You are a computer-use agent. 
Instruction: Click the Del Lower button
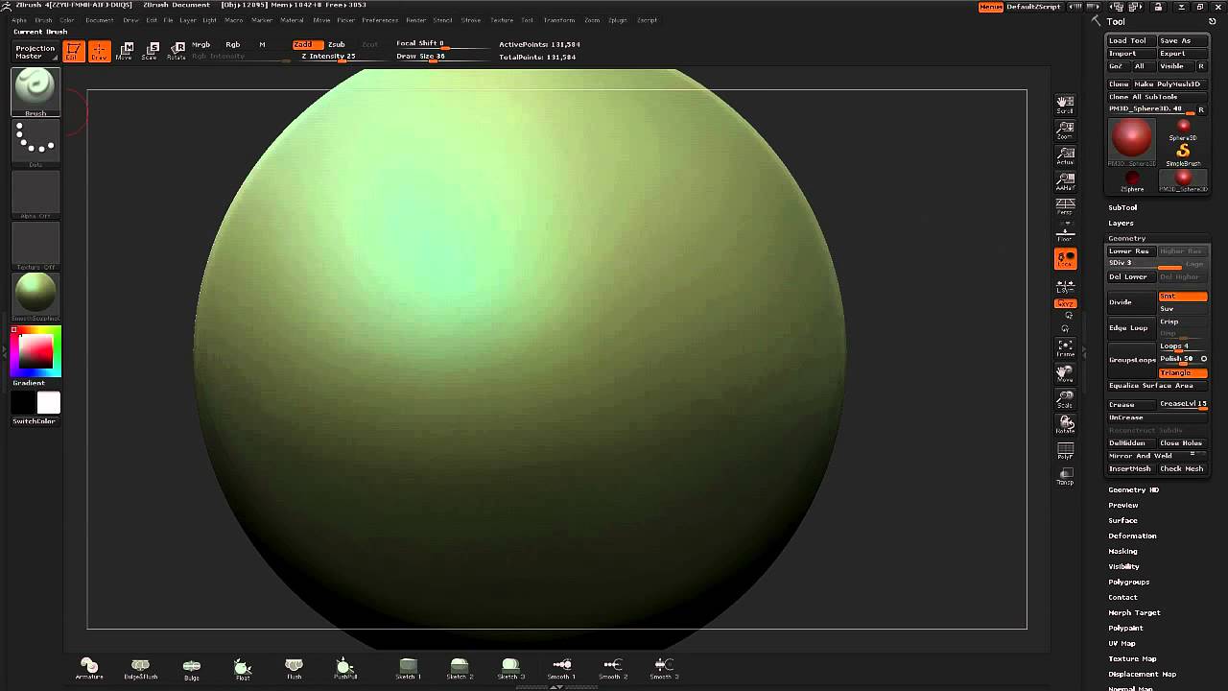click(x=1132, y=277)
